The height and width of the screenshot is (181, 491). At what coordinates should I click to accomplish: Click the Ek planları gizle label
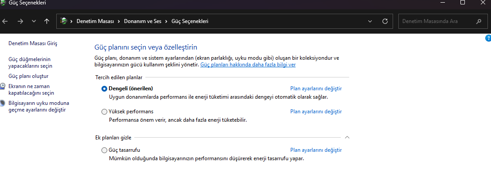tap(113, 137)
